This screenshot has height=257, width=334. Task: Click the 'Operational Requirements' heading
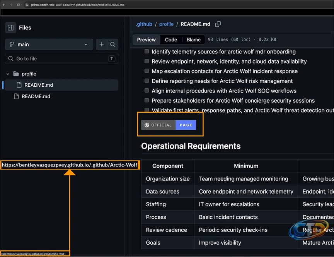(191, 146)
